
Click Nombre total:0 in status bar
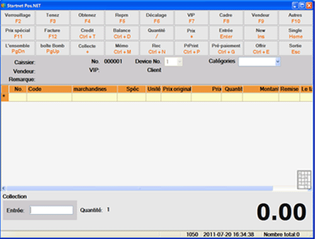tap(282, 235)
